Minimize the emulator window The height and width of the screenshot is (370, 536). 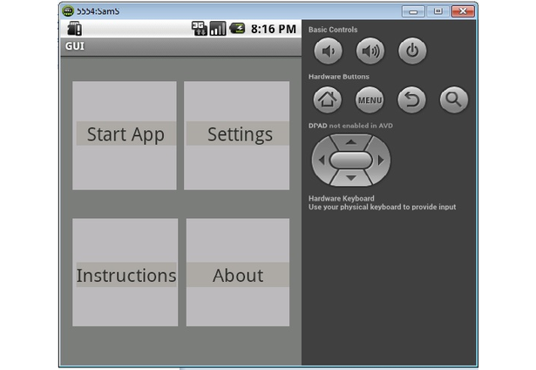413,11
